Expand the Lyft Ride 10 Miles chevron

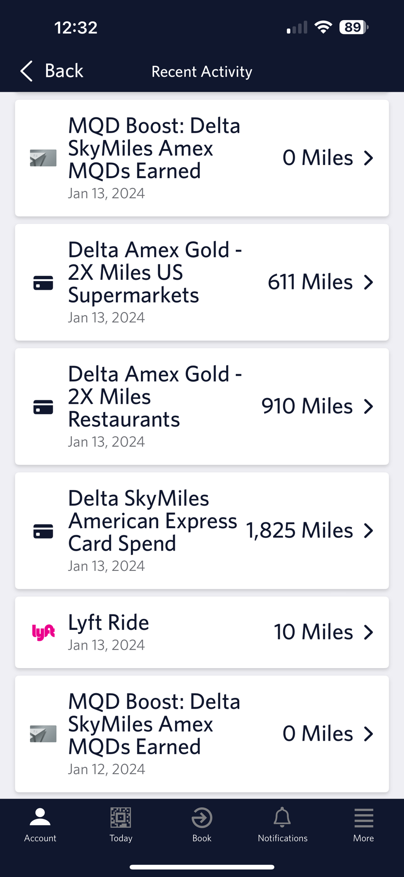[369, 632]
